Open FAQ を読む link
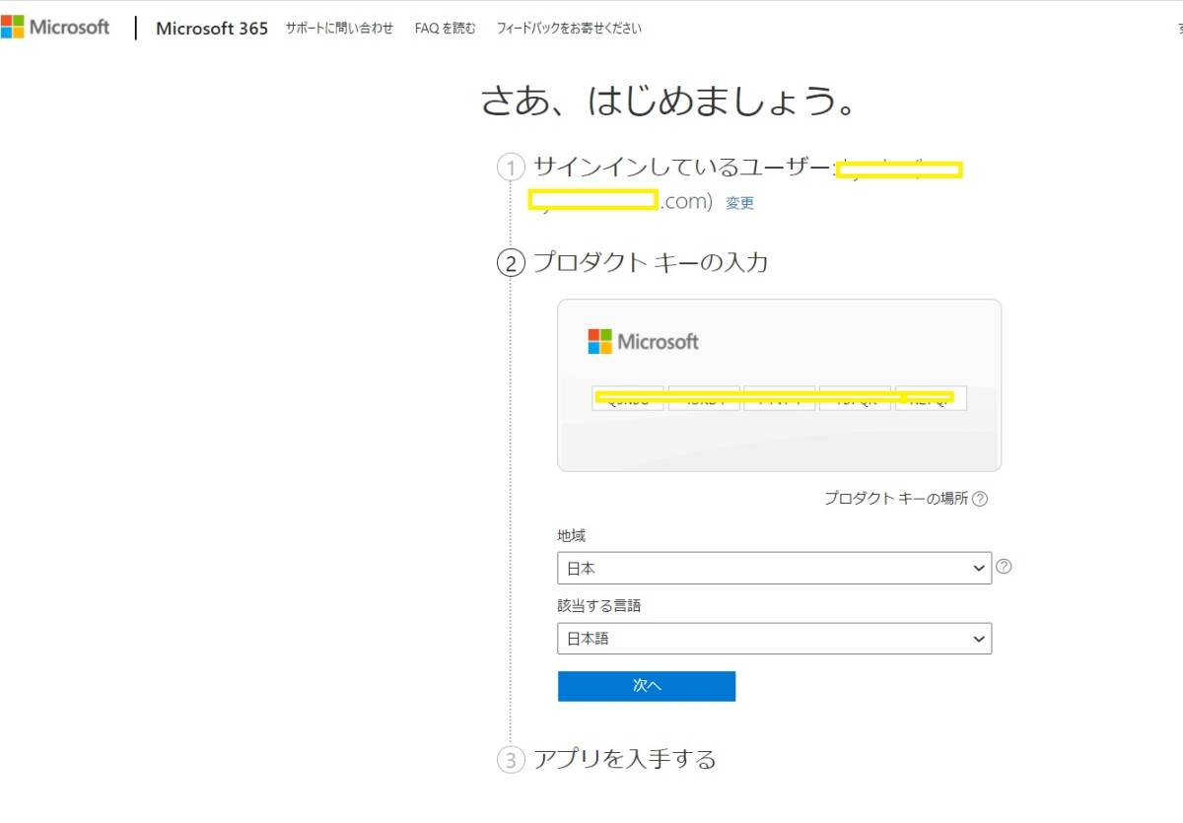This screenshot has height=823, width=1183. [x=445, y=29]
